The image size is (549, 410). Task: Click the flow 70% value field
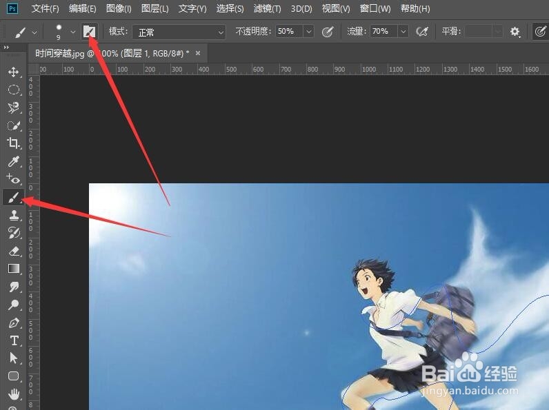click(x=383, y=32)
